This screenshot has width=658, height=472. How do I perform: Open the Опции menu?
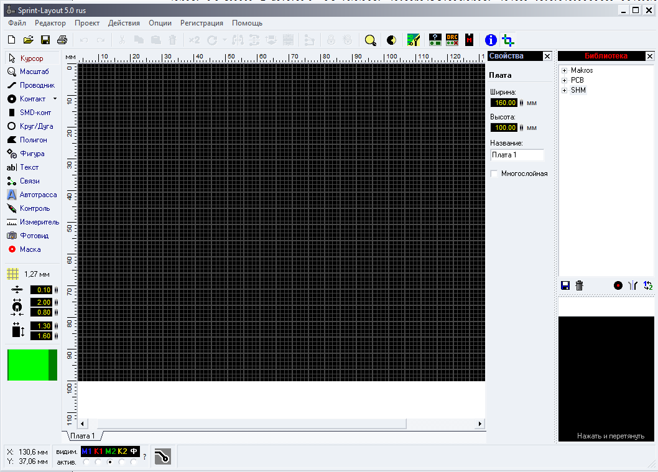tap(160, 23)
